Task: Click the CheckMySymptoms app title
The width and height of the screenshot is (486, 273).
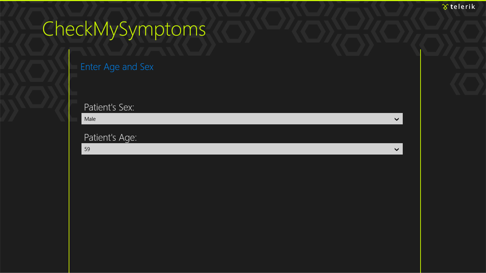Action: pos(124,29)
